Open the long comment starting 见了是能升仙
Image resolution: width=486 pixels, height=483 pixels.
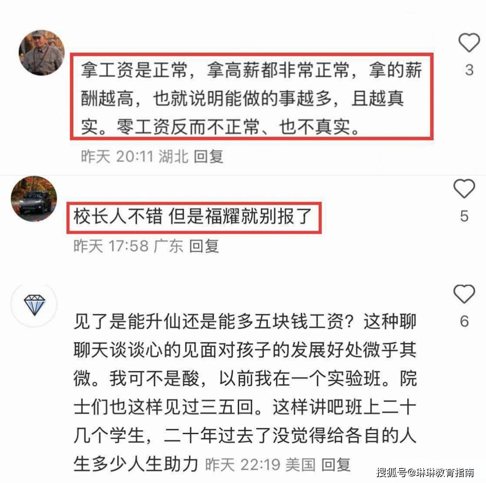click(x=245, y=392)
